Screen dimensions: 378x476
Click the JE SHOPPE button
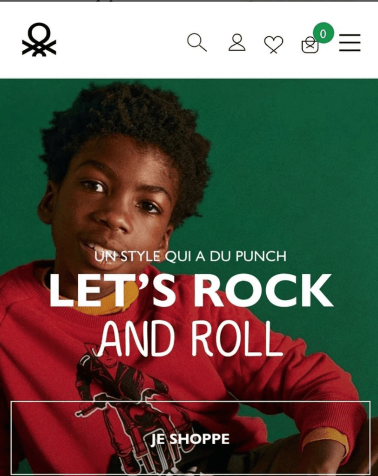tap(190, 438)
